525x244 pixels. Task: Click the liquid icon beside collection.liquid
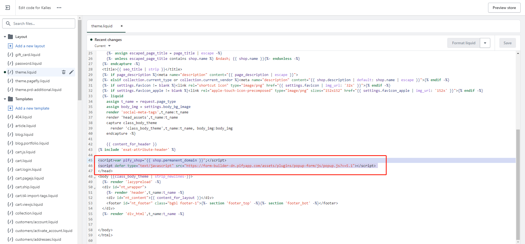10,213
